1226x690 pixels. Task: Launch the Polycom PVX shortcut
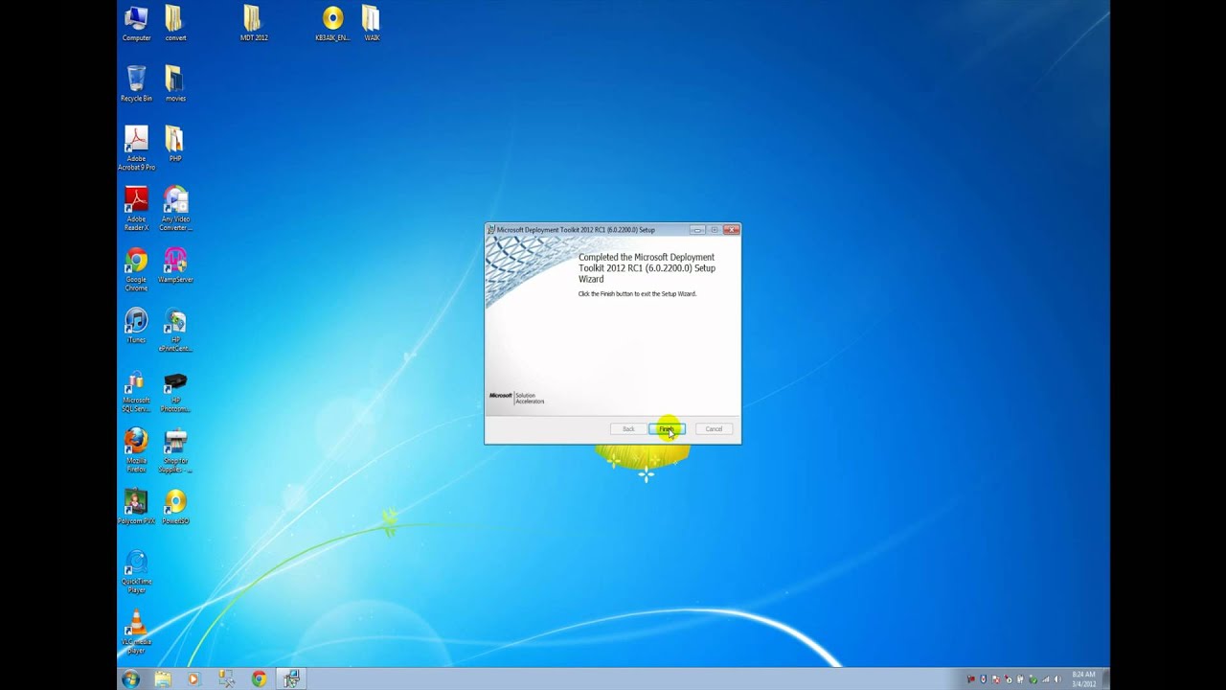(x=136, y=506)
